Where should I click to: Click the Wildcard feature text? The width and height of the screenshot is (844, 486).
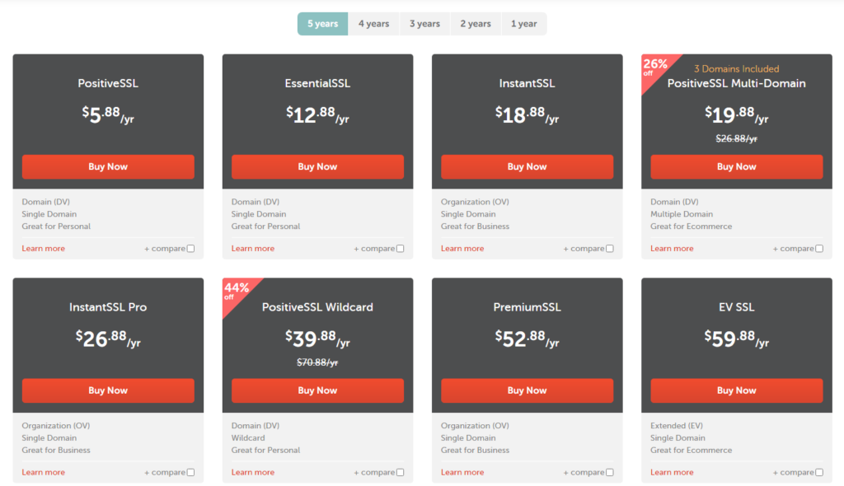point(247,438)
